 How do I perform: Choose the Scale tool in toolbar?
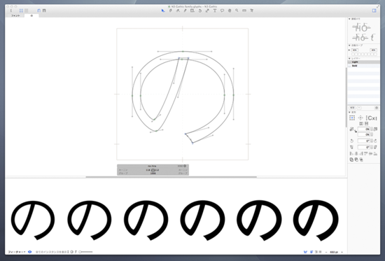pyautogui.click(x=207, y=10)
